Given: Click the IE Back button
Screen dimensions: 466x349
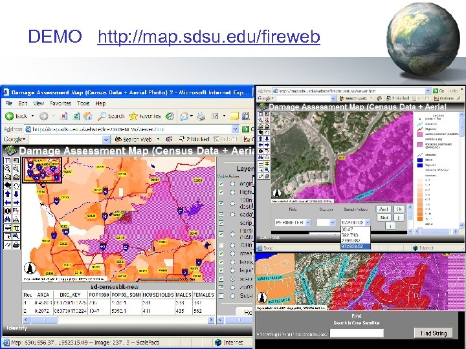Looking at the screenshot, I should click(16, 116).
